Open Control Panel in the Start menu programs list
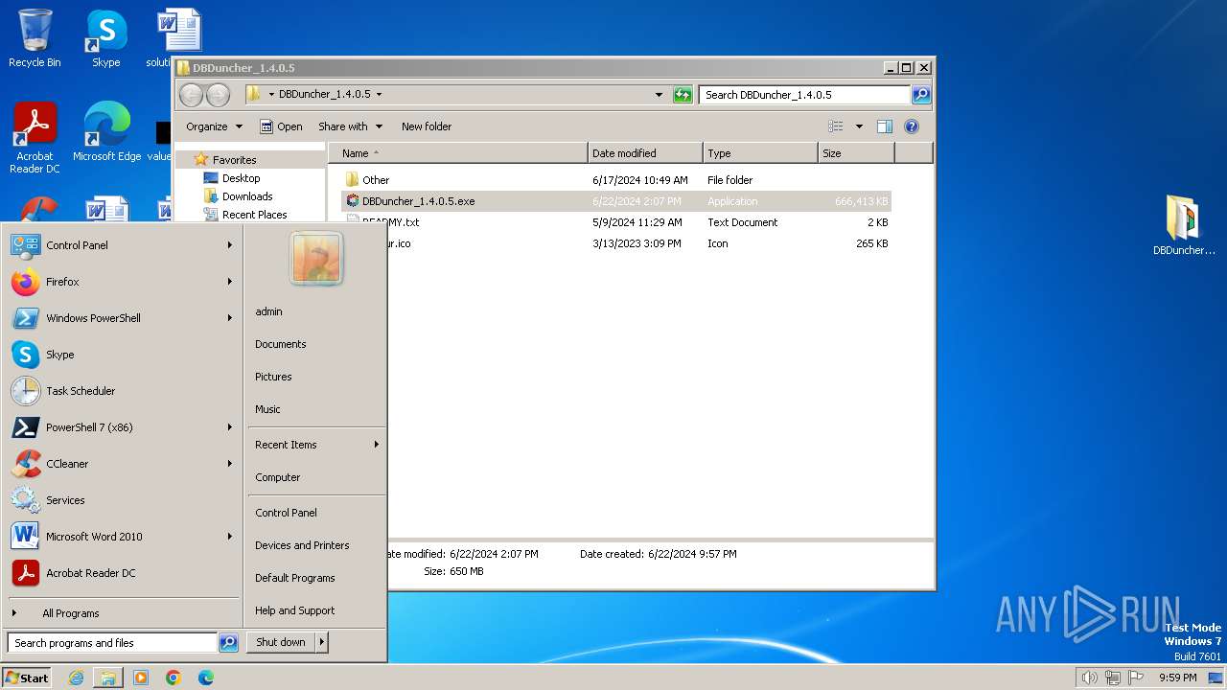1227x690 pixels. click(x=123, y=245)
